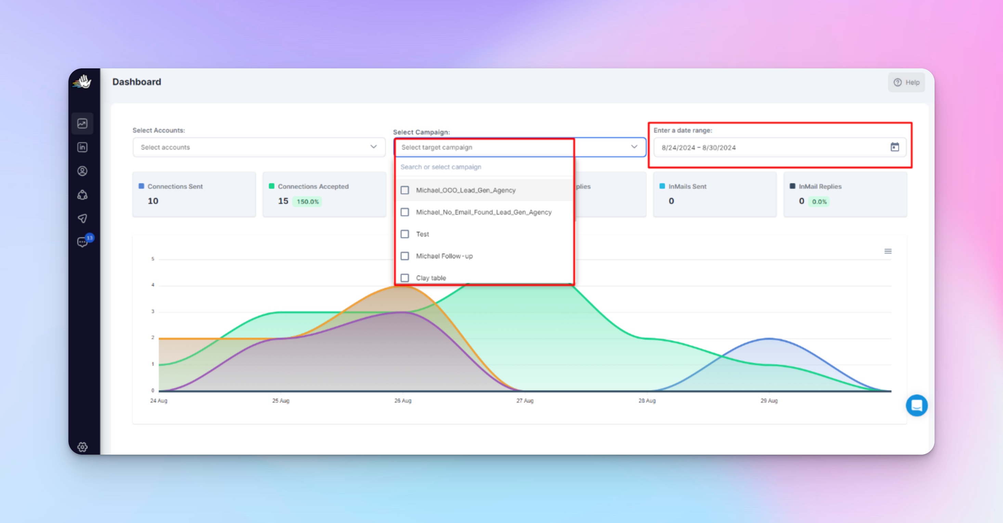Select Michael Follow-up campaign checkbox

(405, 256)
